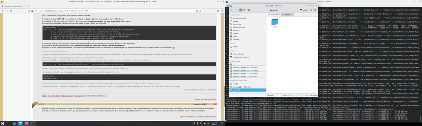Reload the Firefox page
422x126 pixels.
[11, 11]
